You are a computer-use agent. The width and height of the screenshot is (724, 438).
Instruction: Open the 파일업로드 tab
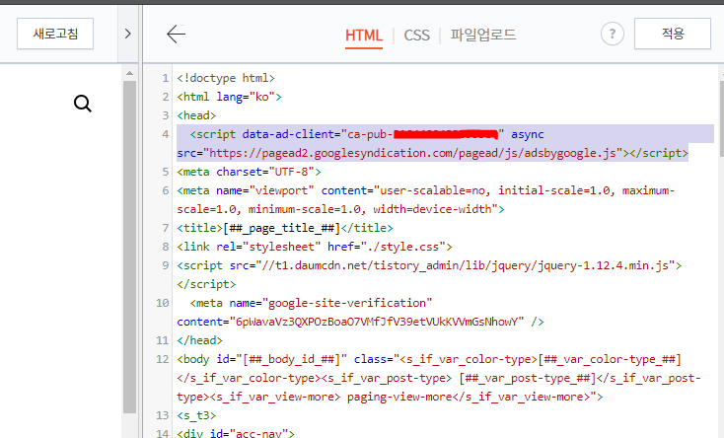point(483,35)
